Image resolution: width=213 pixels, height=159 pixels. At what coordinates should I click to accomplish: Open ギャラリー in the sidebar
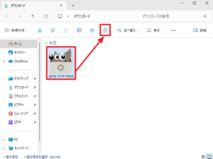18,52
